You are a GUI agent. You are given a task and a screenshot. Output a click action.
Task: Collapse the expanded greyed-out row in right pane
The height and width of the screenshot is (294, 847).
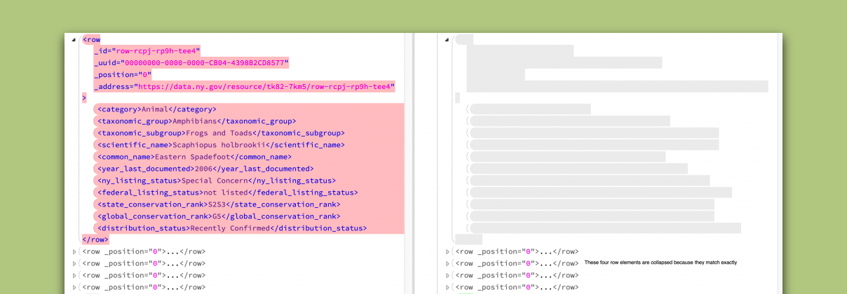coord(447,40)
